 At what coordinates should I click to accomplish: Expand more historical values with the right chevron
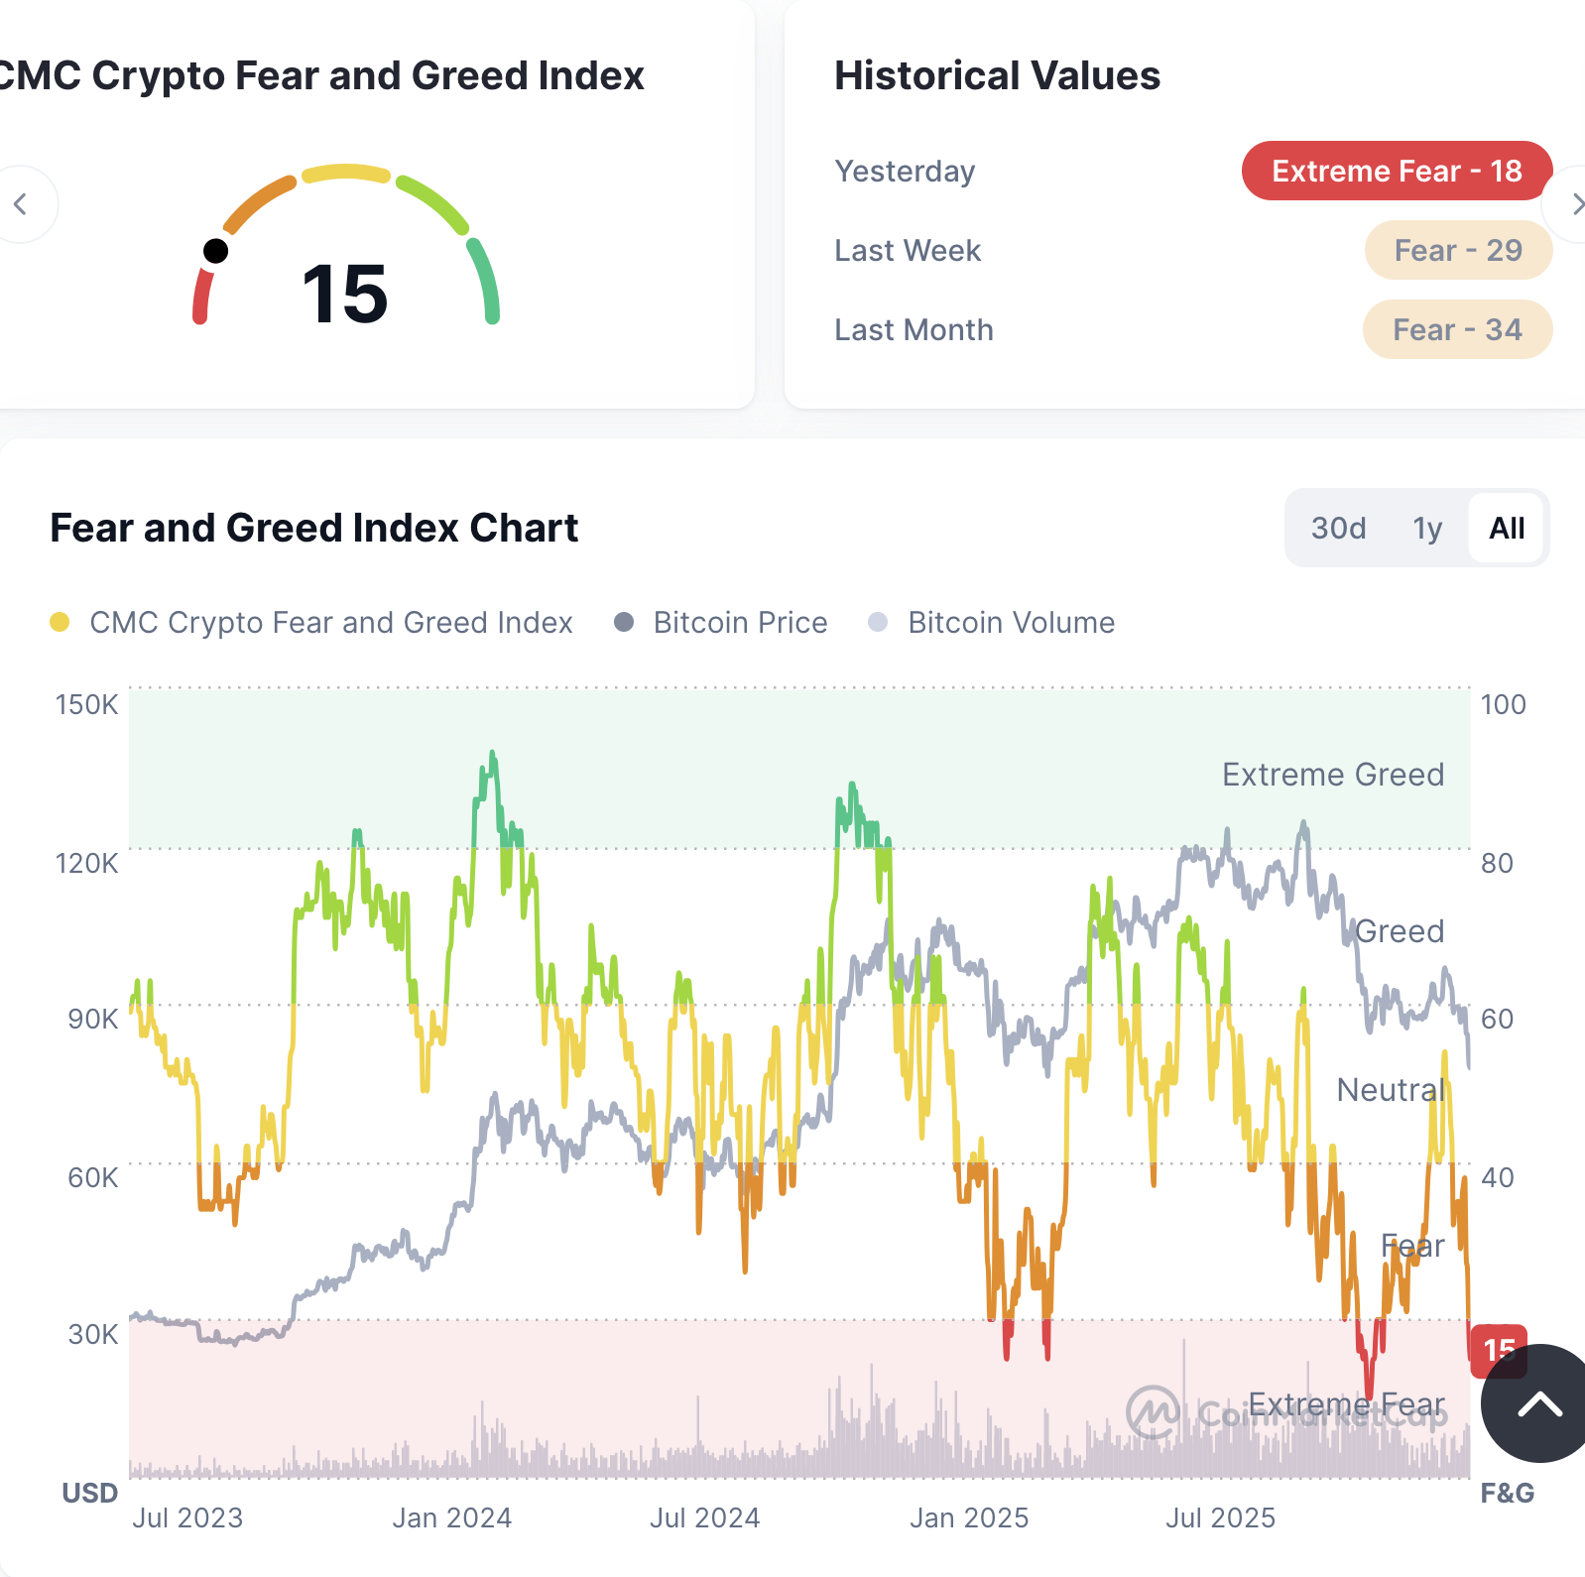[x=1577, y=205]
